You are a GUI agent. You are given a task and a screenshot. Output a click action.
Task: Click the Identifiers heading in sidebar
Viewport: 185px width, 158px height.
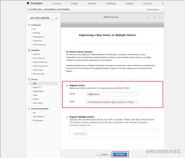[36, 50]
